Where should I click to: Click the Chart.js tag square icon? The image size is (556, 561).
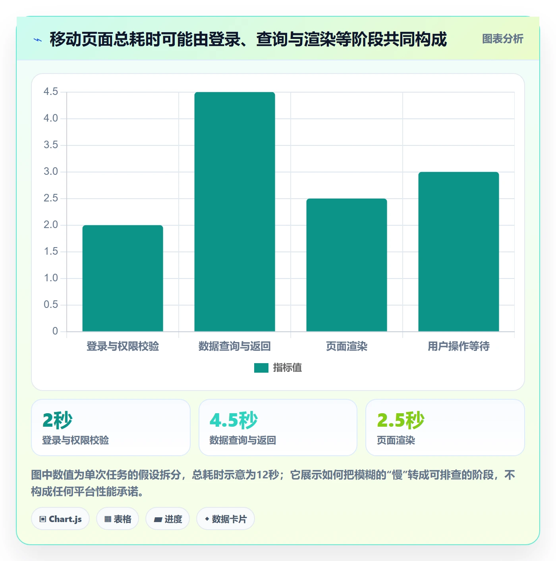pos(43,519)
